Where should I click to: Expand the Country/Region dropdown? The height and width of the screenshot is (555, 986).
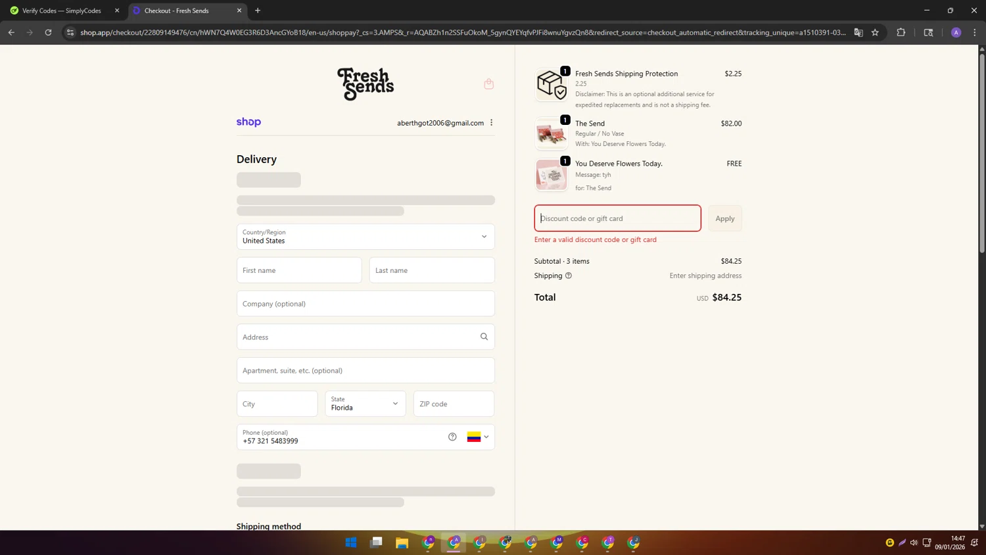(x=365, y=237)
